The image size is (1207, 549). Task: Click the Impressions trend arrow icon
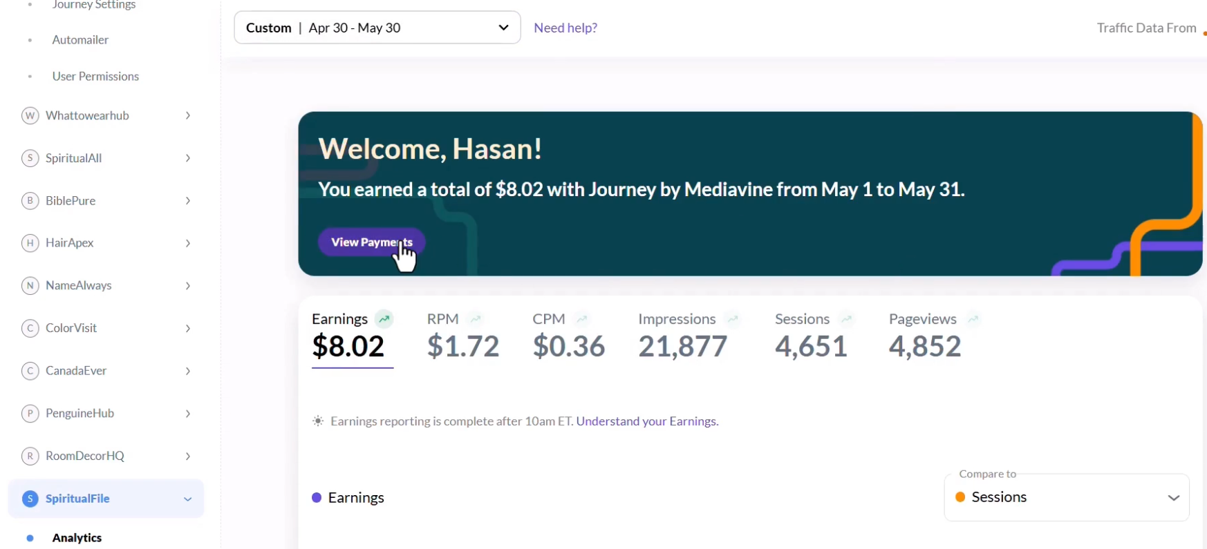733,319
